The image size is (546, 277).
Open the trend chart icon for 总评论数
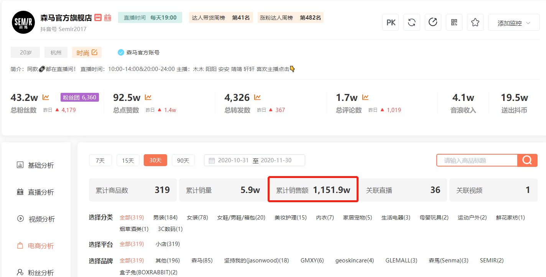click(x=365, y=97)
